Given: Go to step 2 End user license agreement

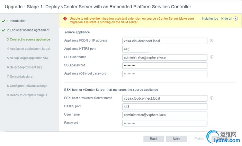Looking at the screenshot, I should tap(28, 30).
